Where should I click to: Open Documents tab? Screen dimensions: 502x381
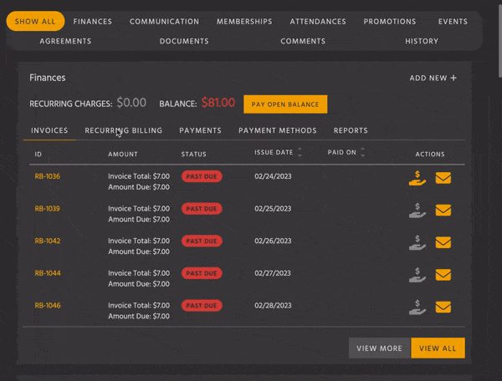pos(184,41)
